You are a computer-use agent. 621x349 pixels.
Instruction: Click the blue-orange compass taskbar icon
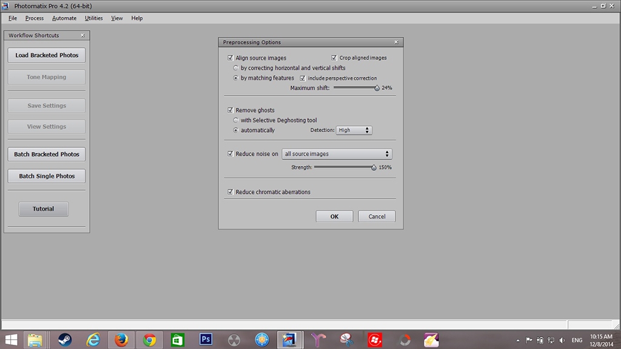tap(262, 340)
